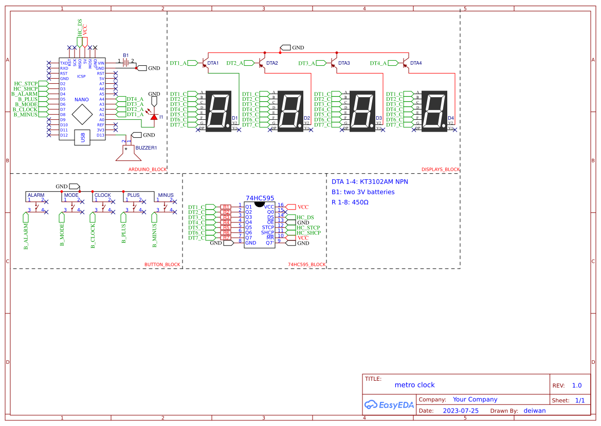
Task: Select the DTA1 transistor symbol
Action: tap(205, 63)
